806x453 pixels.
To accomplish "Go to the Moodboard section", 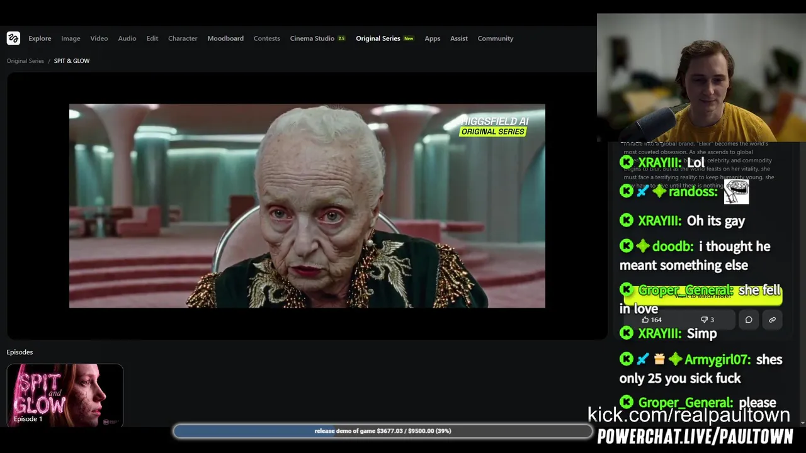I will 225,38.
